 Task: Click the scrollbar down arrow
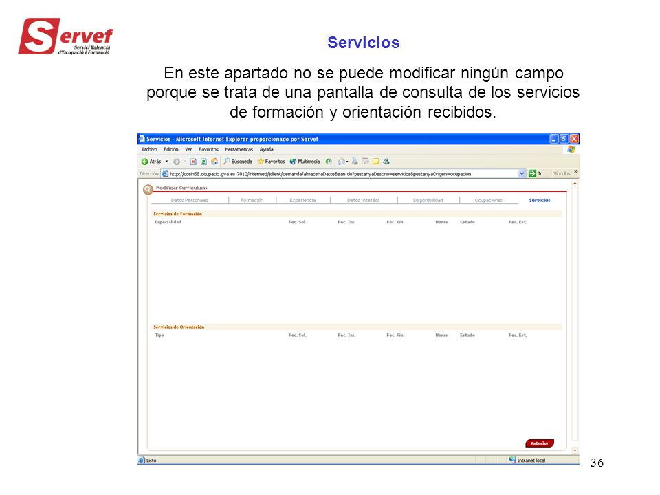575,450
